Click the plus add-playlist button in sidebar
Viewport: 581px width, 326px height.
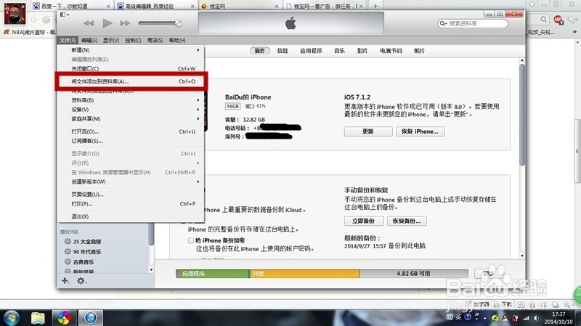click(65, 281)
